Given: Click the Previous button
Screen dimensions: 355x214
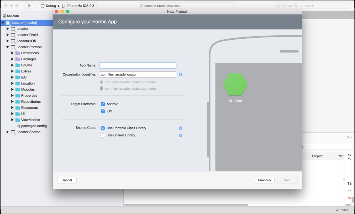Looking at the screenshot, I should pyautogui.click(x=264, y=180).
